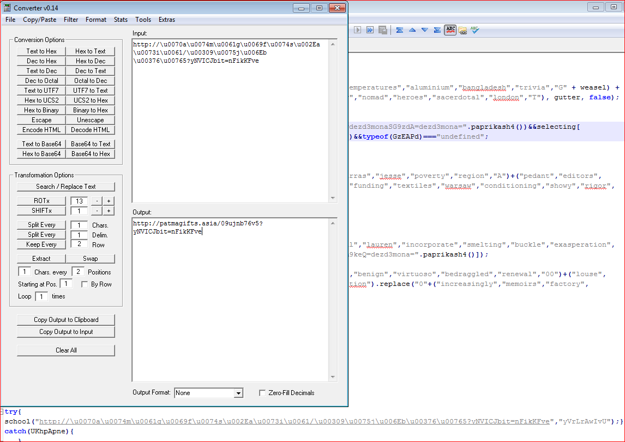The width and height of the screenshot is (625, 442).
Task: Click the Unescape button
Action: point(91,120)
